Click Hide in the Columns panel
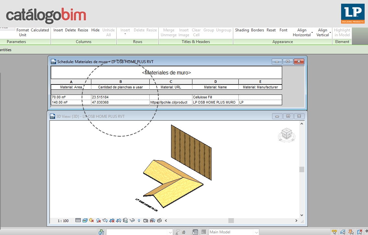This screenshot has height=235, width=368. tap(95, 30)
